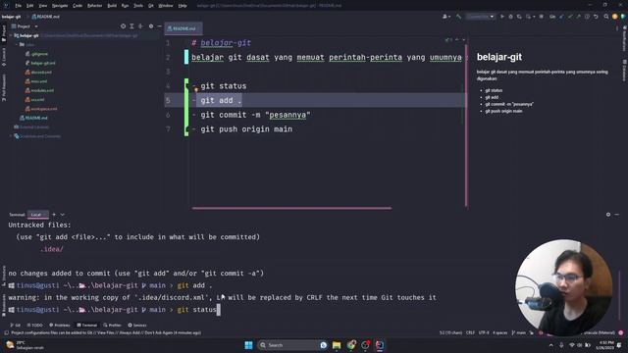This screenshot has width=628, height=353.
Task: Expand External Libraries node
Action: pos(31,126)
